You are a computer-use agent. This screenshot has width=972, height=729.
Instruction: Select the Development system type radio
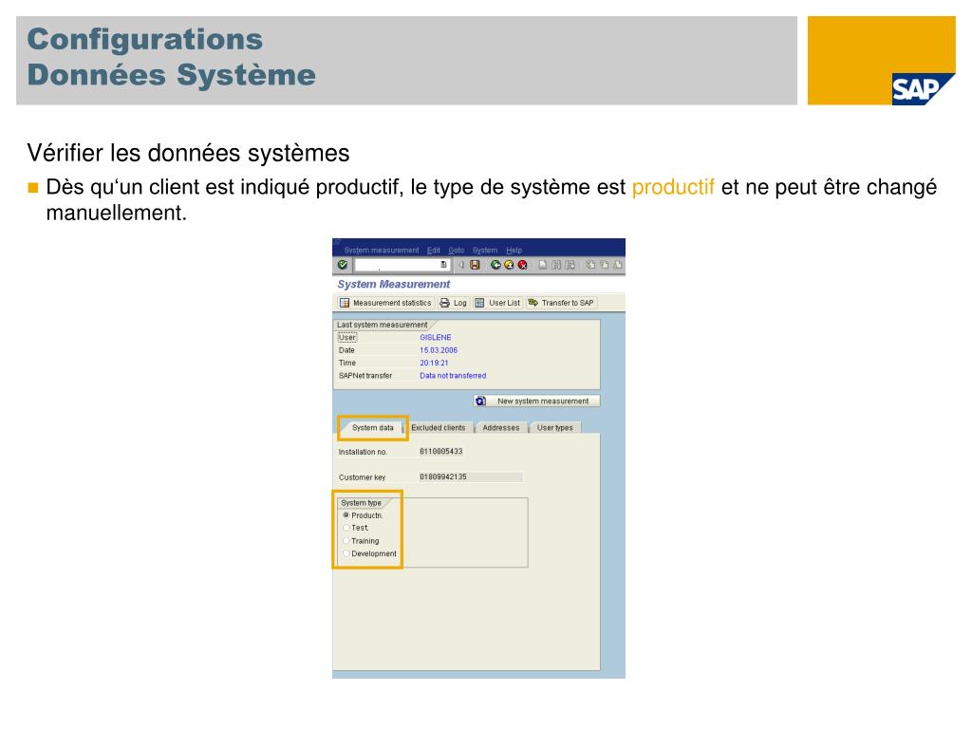tap(346, 553)
